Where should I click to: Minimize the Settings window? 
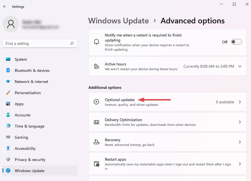(221, 4)
